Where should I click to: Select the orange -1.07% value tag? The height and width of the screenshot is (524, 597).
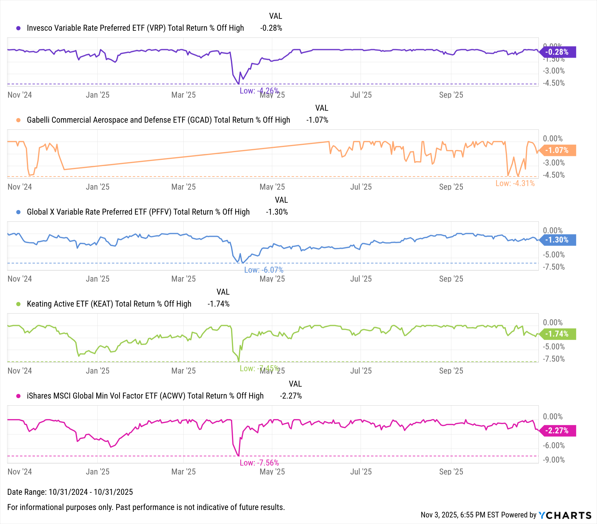point(557,150)
